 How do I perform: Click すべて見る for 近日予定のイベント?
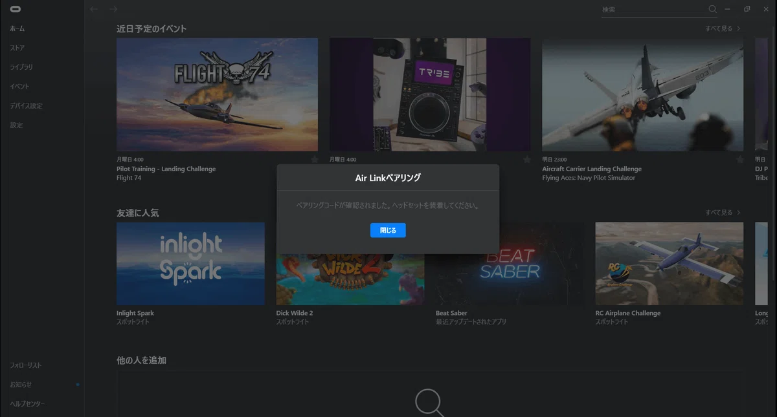coord(723,28)
